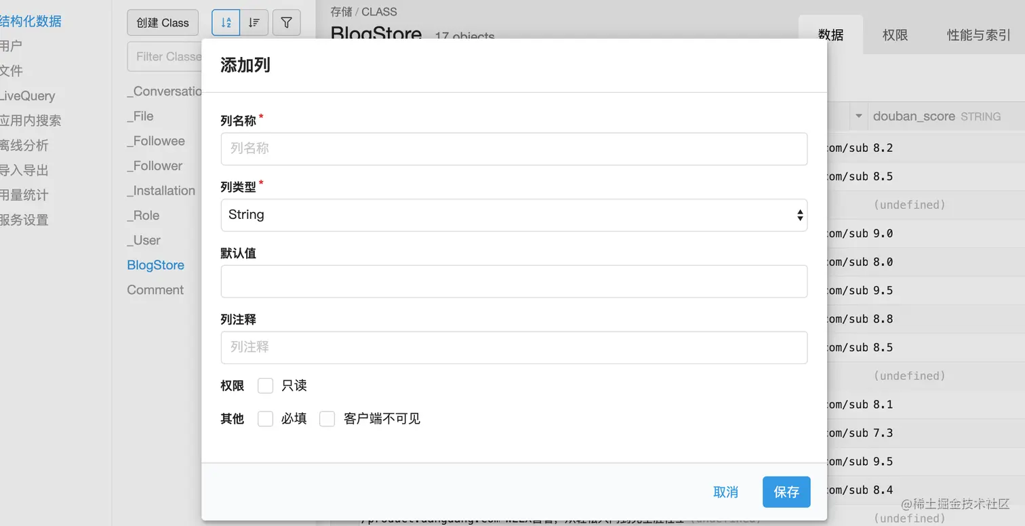This screenshot has width=1025, height=526.
Task: Select the _User class
Action: pos(144,240)
